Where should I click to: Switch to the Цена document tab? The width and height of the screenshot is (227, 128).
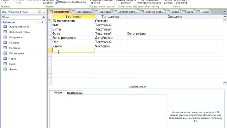pyautogui.click(x=188, y=12)
